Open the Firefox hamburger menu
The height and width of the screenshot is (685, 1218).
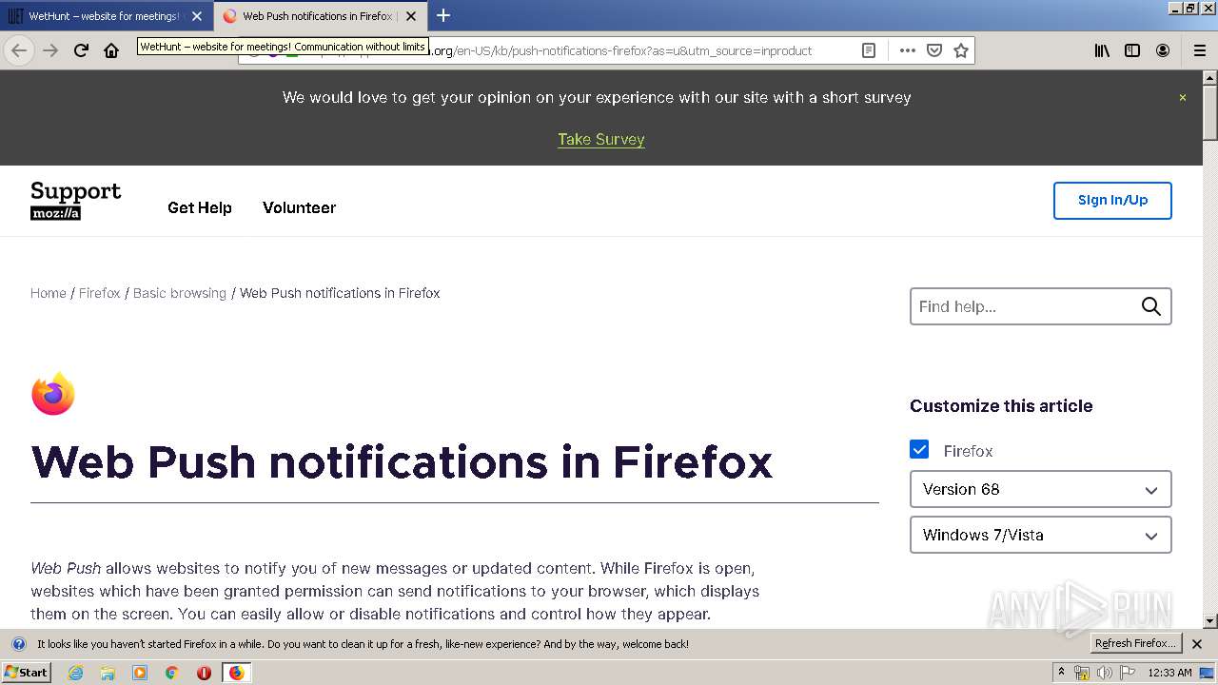1200,50
